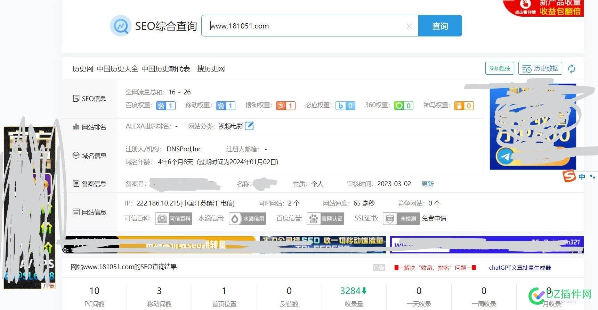The image size is (598, 310).
Task: Click the 域名信息 globe icon
Action: [76, 156]
